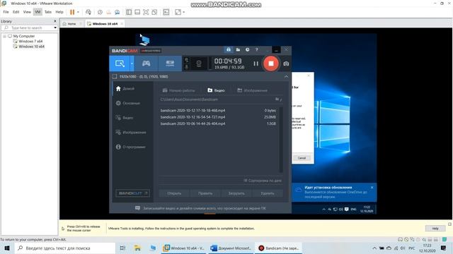Open the Image settings in Bandicam sidebar
The height and width of the screenshot is (254, 453).
tap(131, 133)
